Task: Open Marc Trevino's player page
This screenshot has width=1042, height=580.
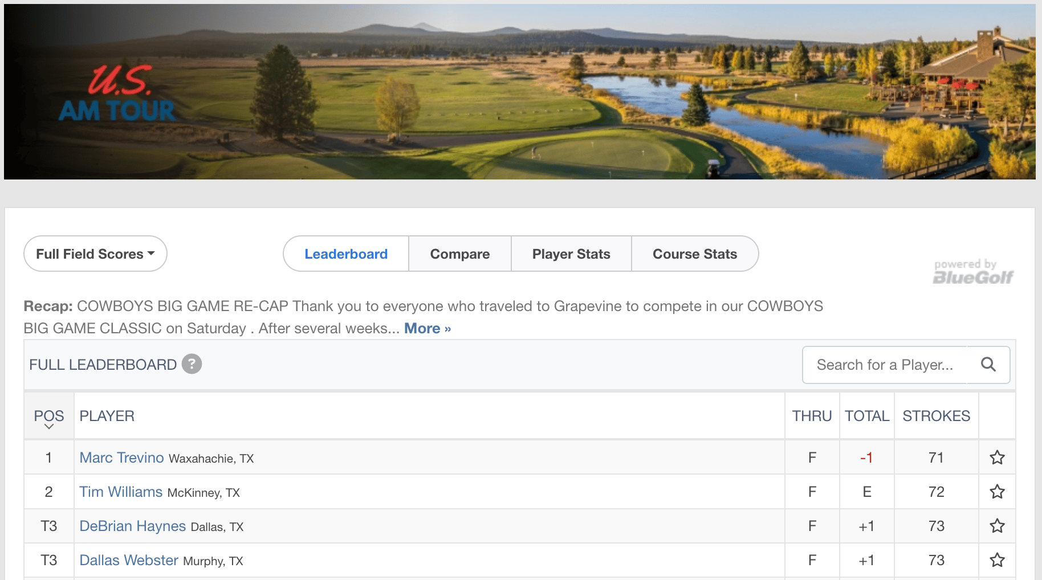Action: [x=121, y=458]
